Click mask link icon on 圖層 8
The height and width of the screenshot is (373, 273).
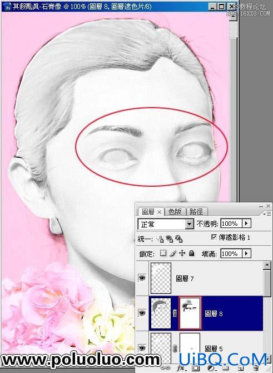point(175,313)
